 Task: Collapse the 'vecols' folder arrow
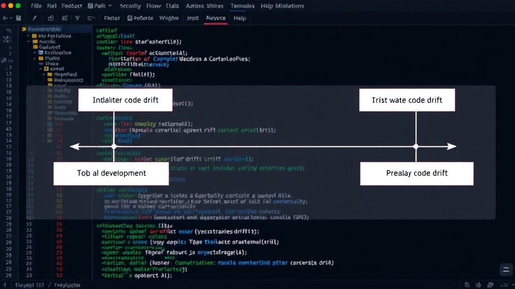click(x=29, y=42)
